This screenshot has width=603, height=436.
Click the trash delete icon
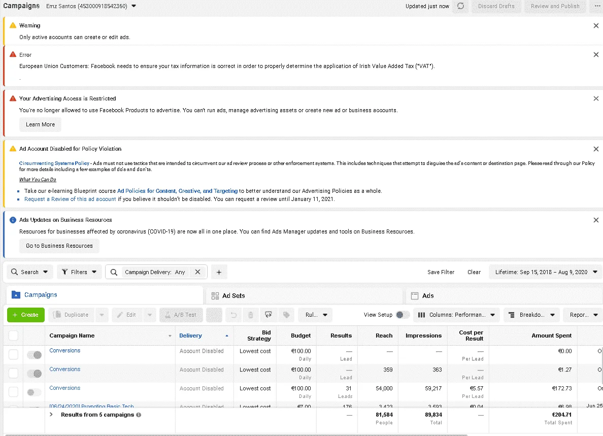coord(251,315)
